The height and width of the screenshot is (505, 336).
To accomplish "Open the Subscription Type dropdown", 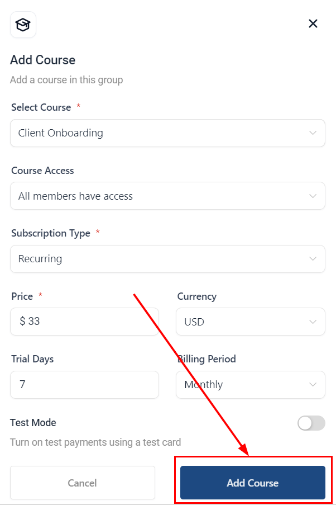I will (167, 259).
